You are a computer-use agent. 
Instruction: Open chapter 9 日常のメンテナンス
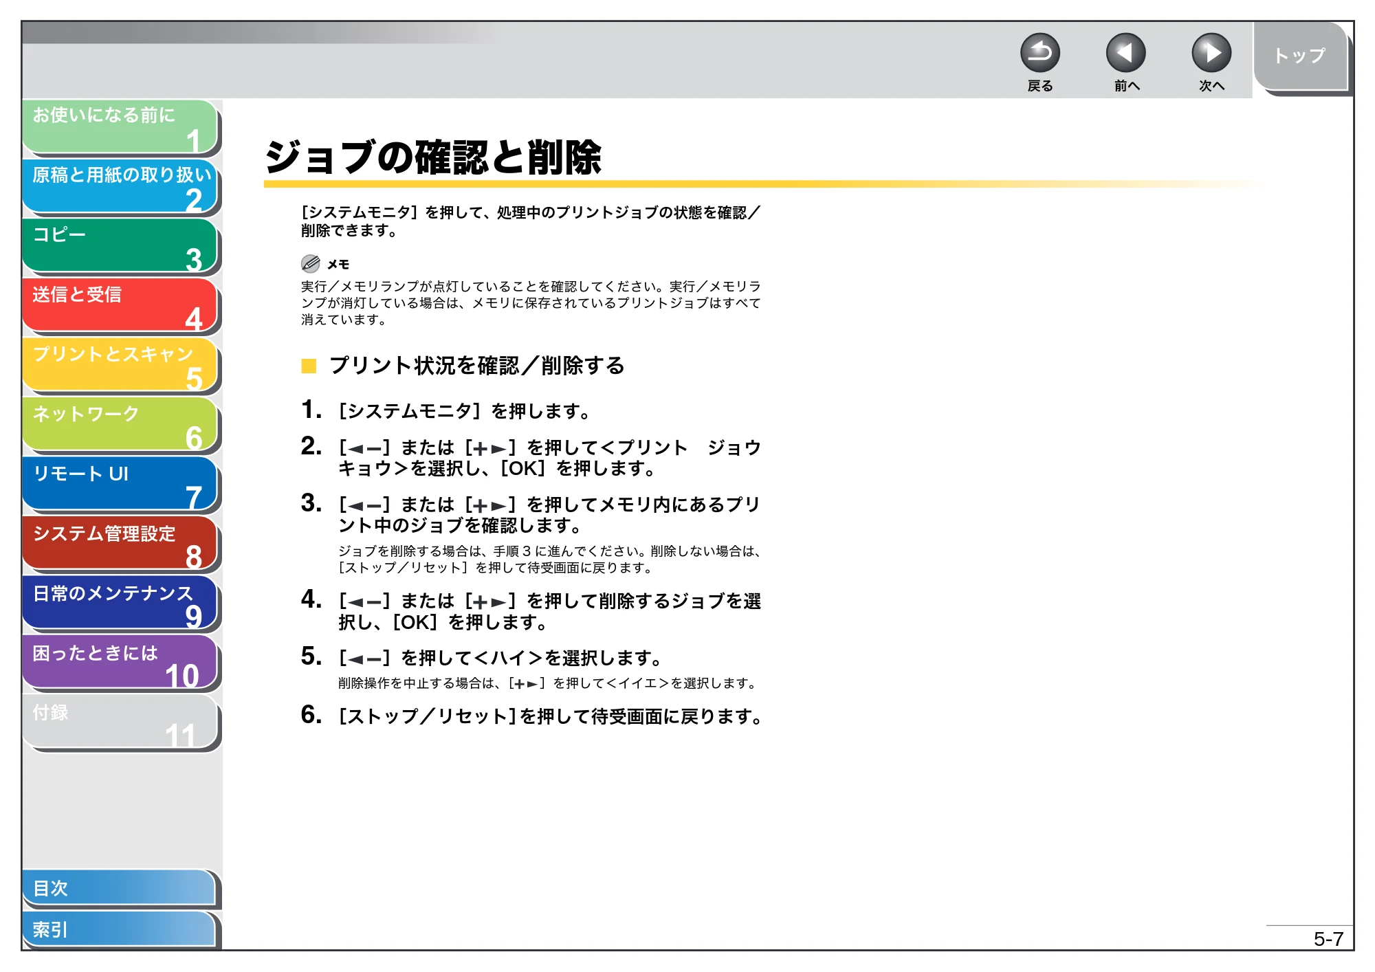pyautogui.click(x=120, y=604)
